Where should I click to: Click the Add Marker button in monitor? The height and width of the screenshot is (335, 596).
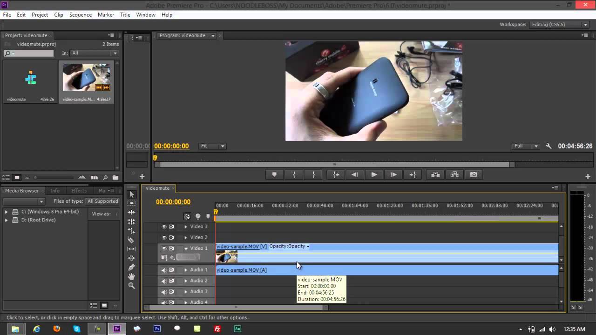[x=274, y=174]
